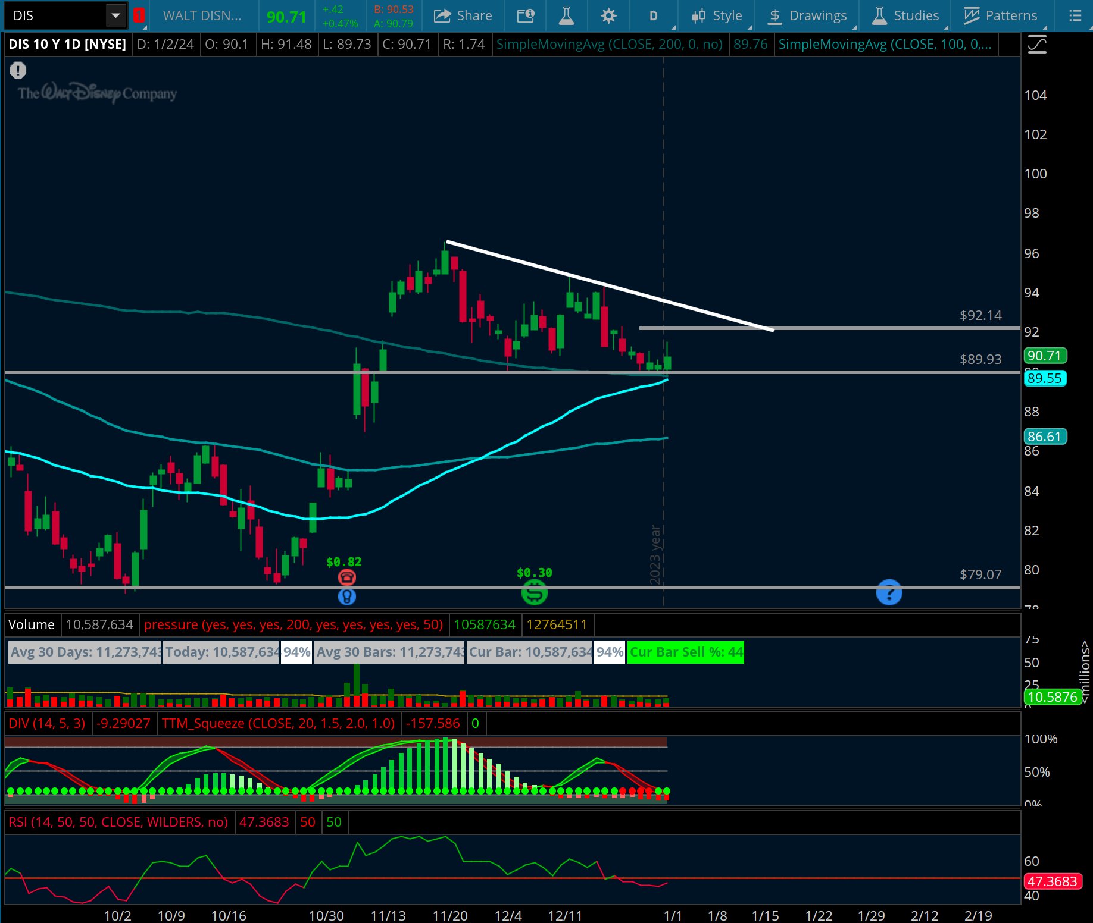Image resolution: width=1093 pixels, height=923 pixels.
Task: Click the 11/20 date on time axis
Action: pyautogui.click(x=450, y=915)
